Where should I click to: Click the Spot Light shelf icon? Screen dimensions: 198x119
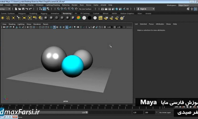(x=19, y=18)
